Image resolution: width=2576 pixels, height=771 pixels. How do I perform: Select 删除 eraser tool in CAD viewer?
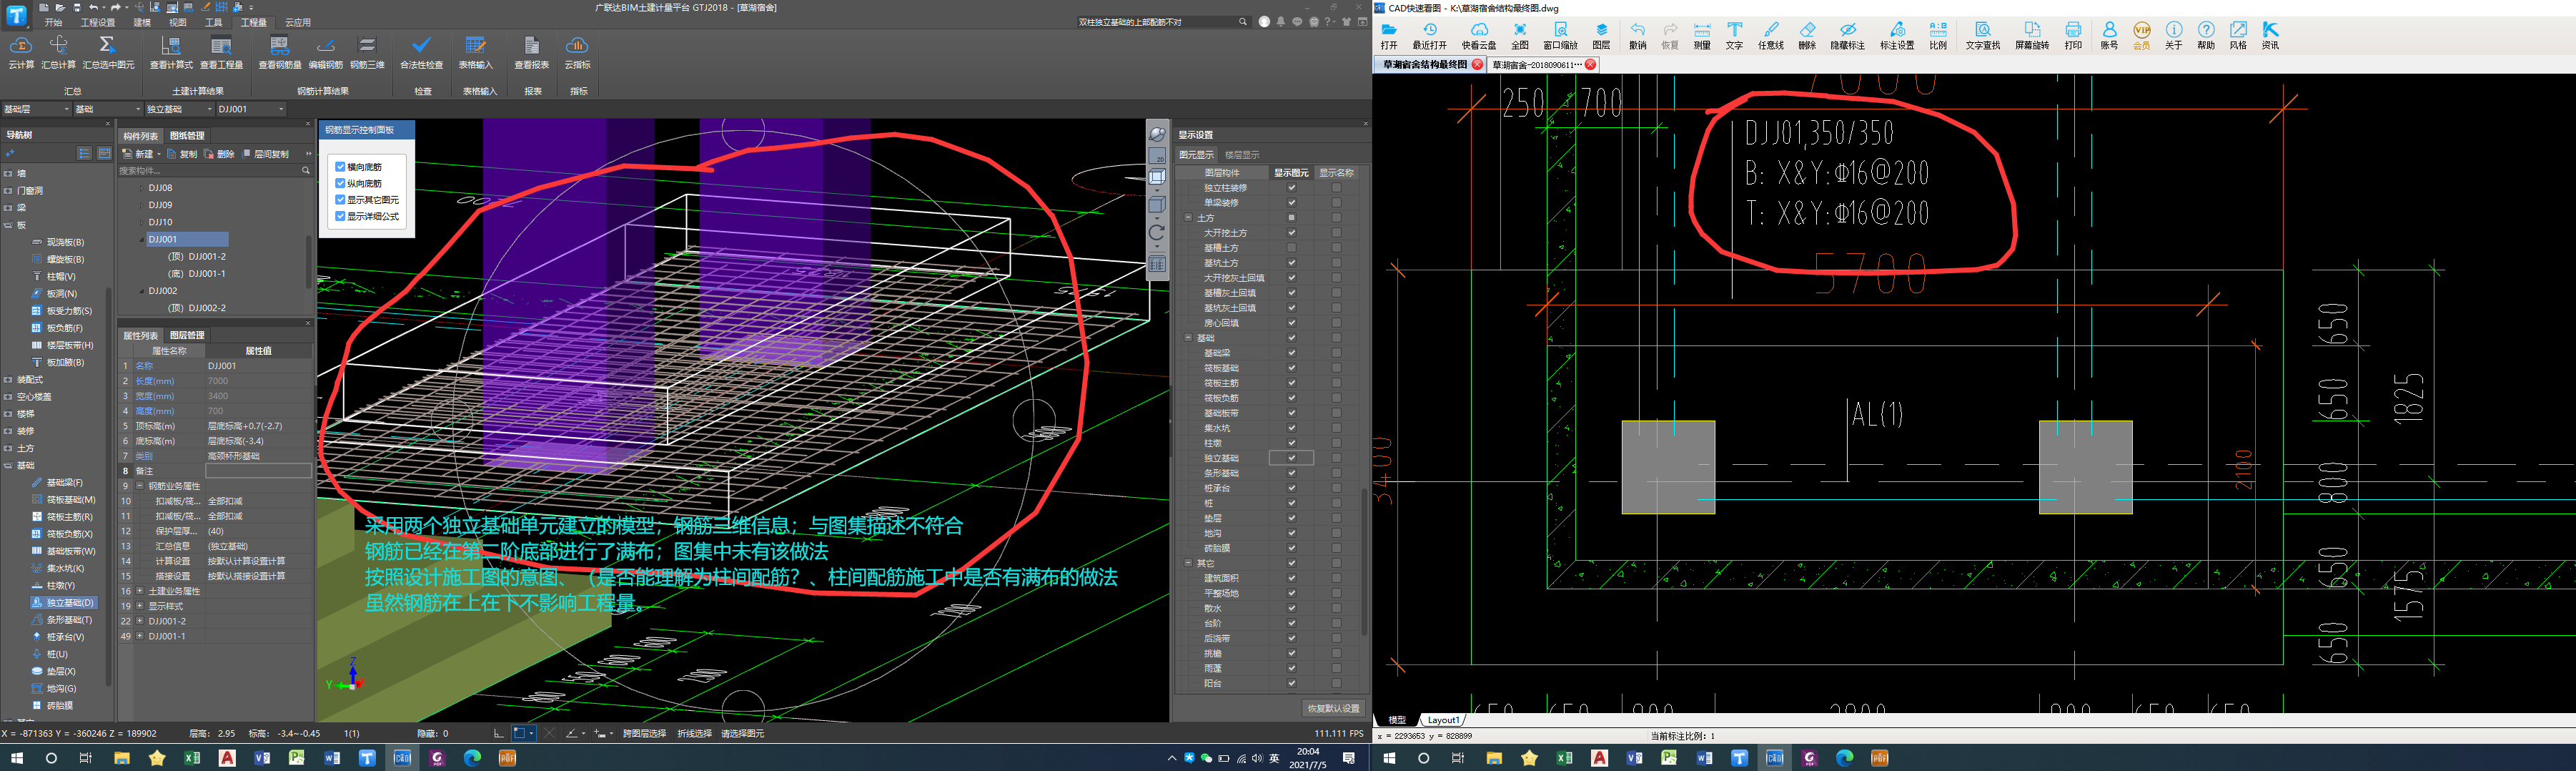tap(1807, 36)
